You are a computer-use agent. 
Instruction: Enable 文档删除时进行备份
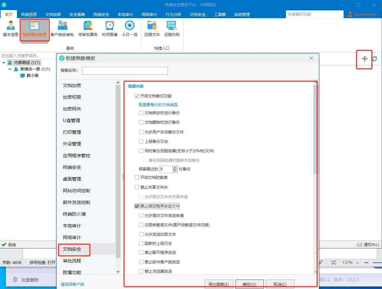pos(141,122)
